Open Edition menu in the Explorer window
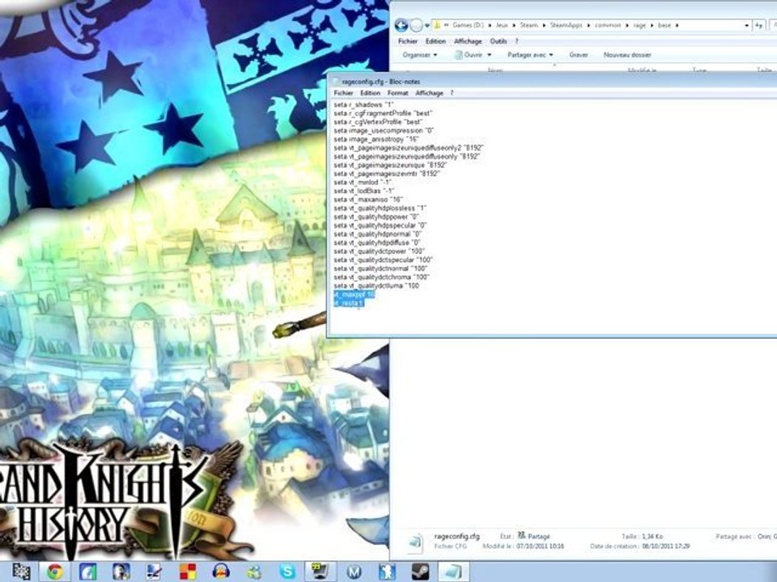The height and width of the screenshot is (582, 777). (435, 41)
